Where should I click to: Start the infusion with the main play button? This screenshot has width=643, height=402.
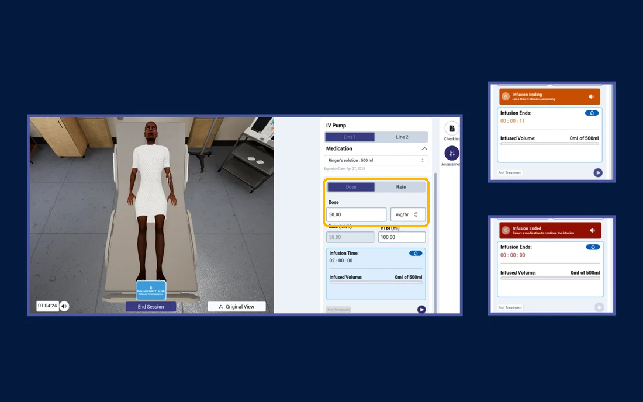pyautogui.click(x=421, y=310)
